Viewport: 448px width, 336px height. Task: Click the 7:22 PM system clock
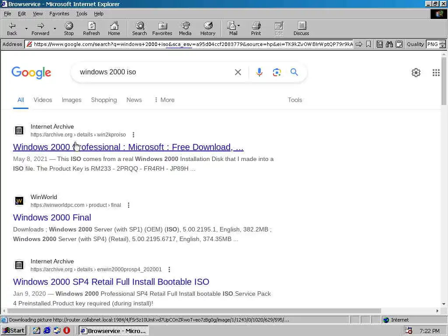pos(430,331)
